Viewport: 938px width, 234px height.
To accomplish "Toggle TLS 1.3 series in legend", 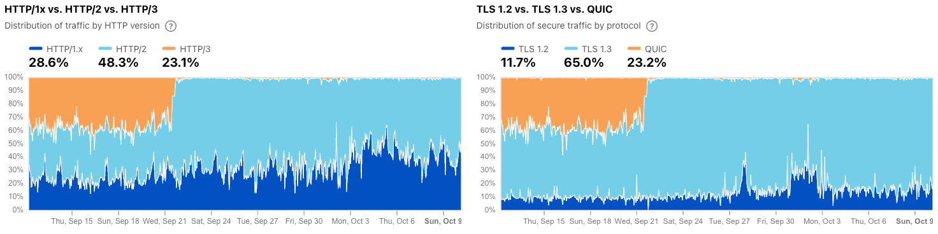I will click(x=588, y=48).
